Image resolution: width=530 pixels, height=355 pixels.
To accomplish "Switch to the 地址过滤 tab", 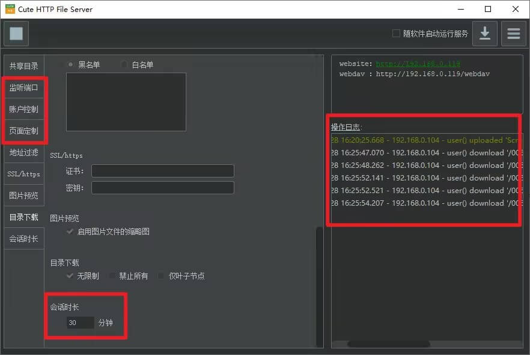I will (23, 152).
